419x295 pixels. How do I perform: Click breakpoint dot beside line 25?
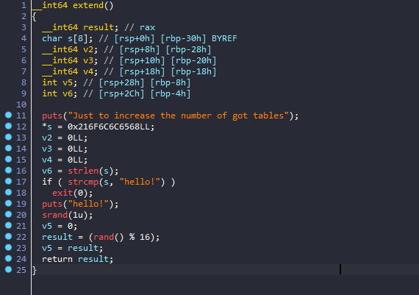tap(9, 269)
